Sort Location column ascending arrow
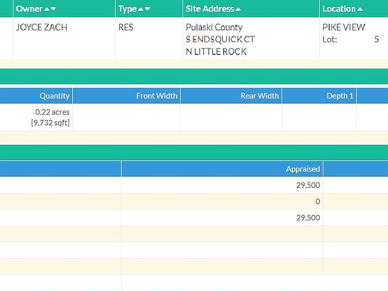 [360, 9]
